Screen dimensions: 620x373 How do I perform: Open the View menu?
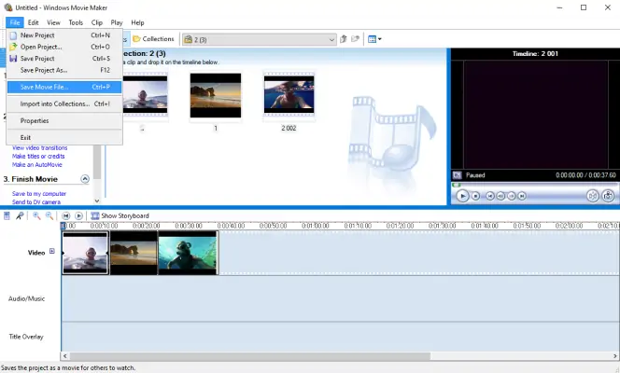[x=54, y=22]
